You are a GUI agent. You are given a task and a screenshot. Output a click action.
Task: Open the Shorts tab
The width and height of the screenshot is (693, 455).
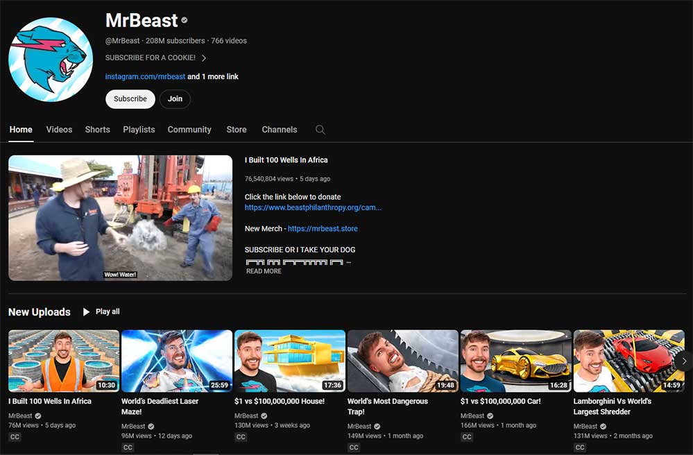coord(98,130)
